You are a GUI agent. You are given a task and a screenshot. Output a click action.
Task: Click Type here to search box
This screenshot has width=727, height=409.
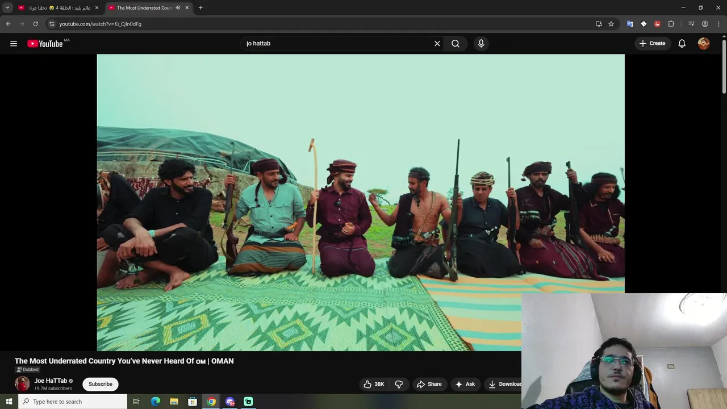[x=72, y=402]
